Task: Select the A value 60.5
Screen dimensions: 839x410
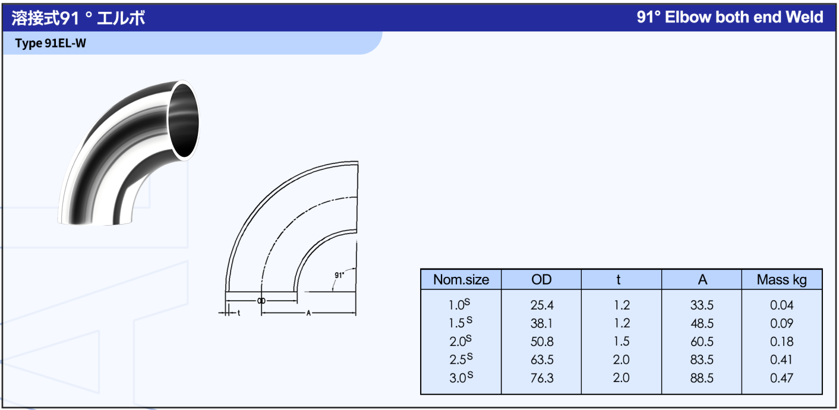Action: pyautogui.click(x=702, y=342)
